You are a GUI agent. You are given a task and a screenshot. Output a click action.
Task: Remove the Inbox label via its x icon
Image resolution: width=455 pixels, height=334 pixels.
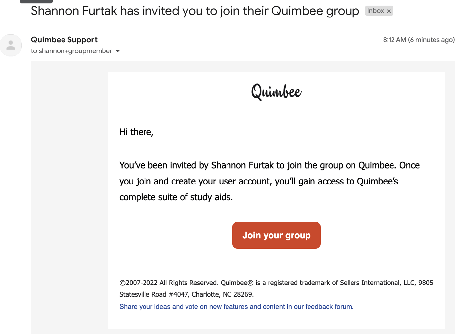coord(389,11)
